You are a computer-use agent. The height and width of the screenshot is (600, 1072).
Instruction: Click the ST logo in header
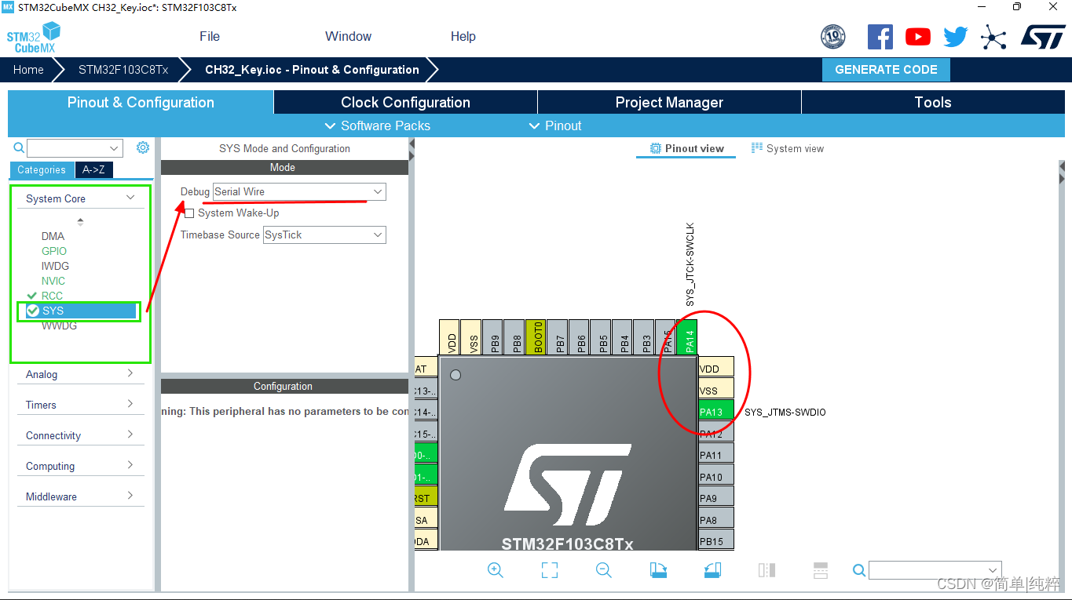tap(1043, 37)
